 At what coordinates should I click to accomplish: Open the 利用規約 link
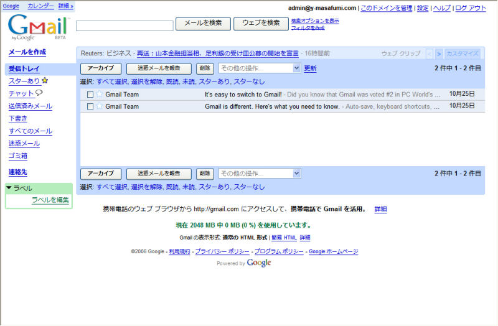pos(179,251)
